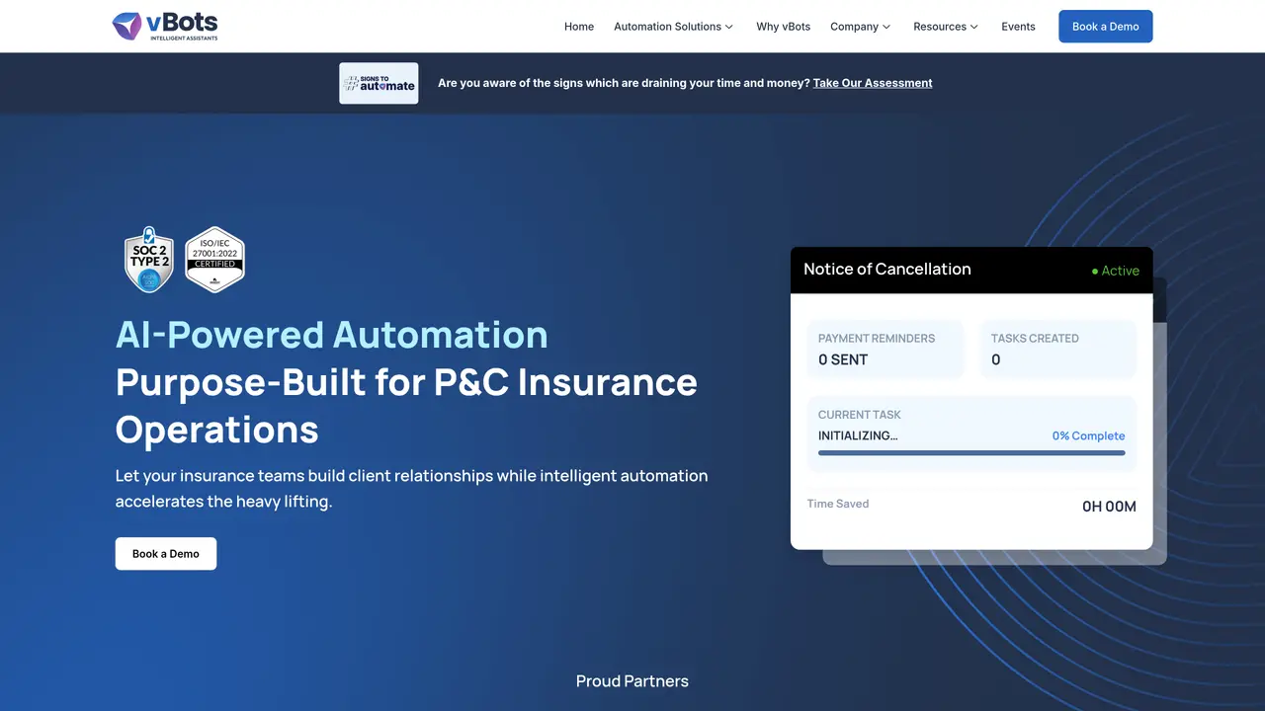The height and width of the screenshot is (711, 1265).
Task: Click the Time Saved 0H 00M value
Action: point(1109,507)
